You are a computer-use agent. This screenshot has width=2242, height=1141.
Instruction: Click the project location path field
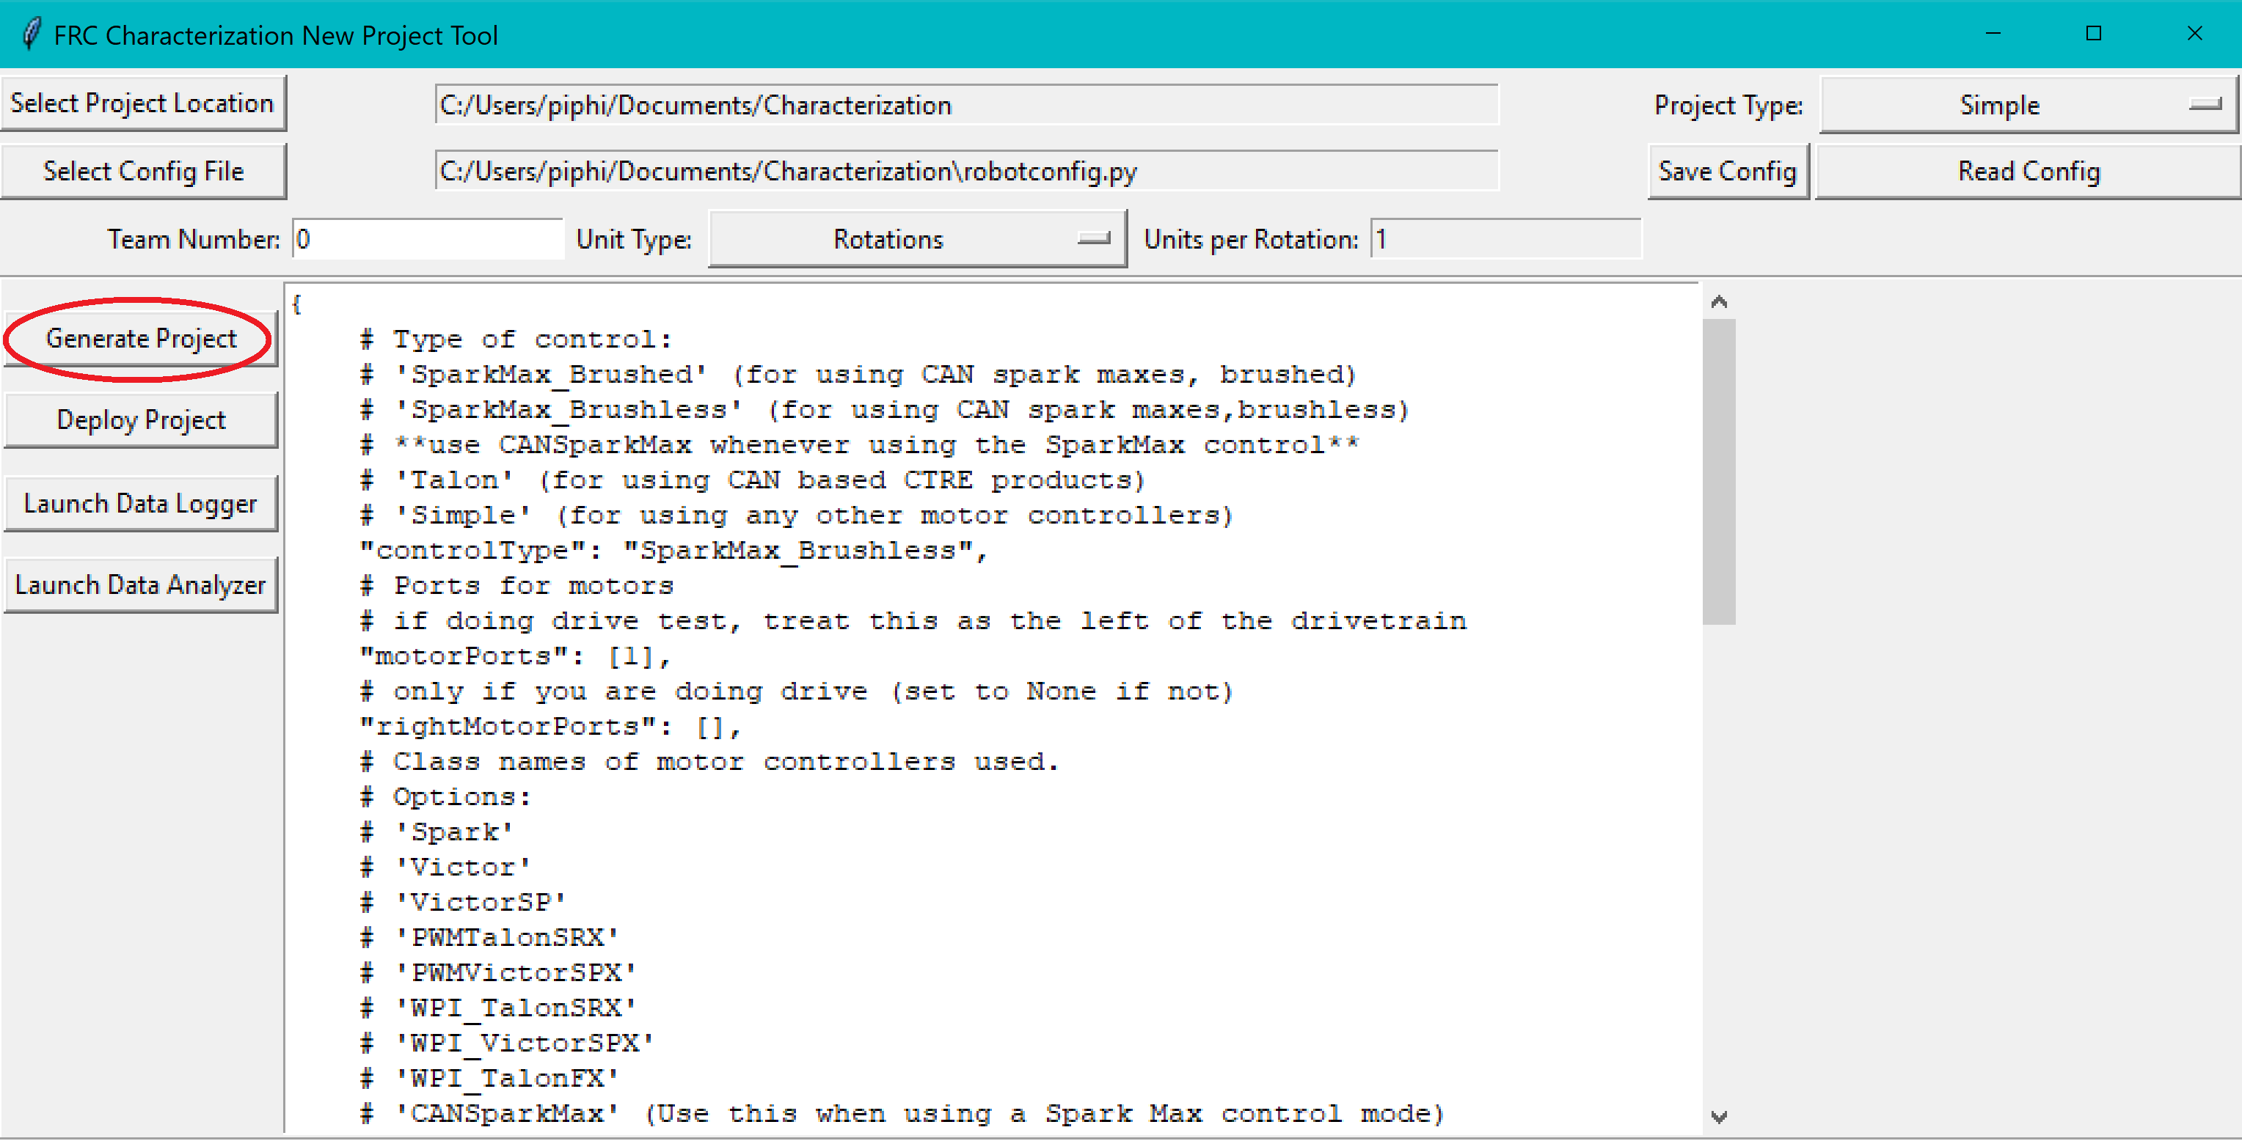(x=966, y=106)
